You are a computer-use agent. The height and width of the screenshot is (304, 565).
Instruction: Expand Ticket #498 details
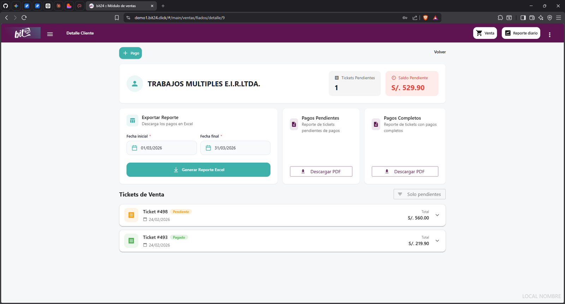pyautogui.click(x=437, y=215)
